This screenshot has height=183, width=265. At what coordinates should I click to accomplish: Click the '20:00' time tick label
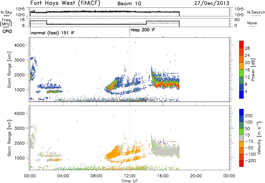(196, 176)
